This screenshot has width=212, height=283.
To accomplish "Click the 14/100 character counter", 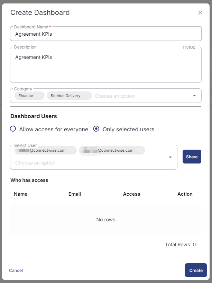I will pos(189,47).
